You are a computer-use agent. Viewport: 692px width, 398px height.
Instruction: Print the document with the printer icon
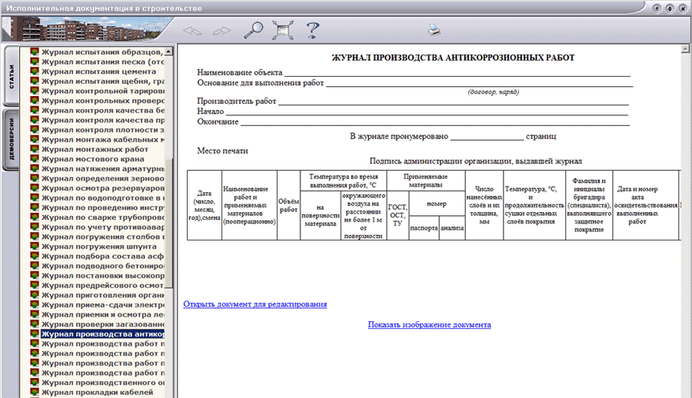[434, 30]
